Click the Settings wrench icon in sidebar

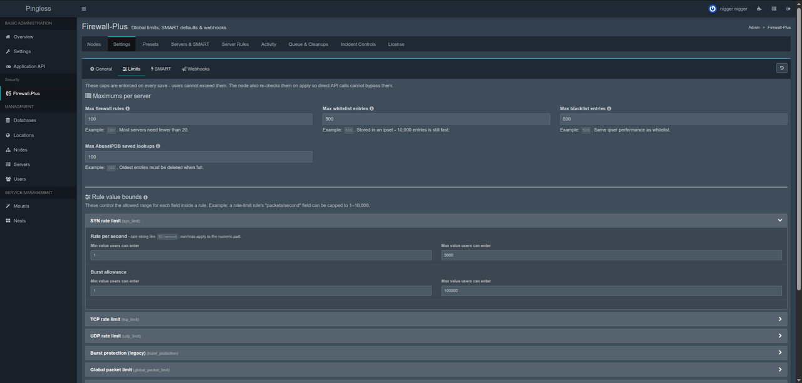[x=8, y=51]
